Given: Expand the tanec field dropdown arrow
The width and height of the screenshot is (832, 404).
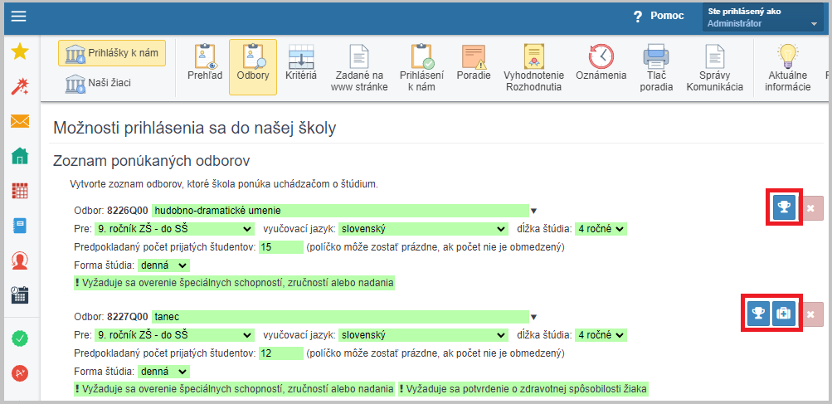Looking at the screenshot, I should pyautogui.click(x=534, y=318).
